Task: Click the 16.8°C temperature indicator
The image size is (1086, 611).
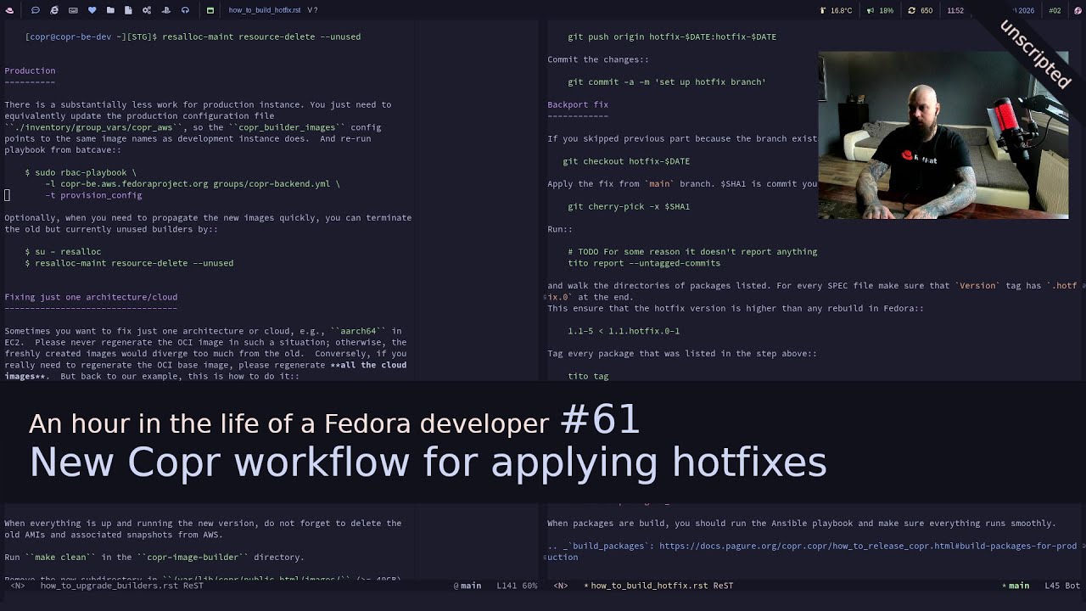Action: tap(836, 10)
